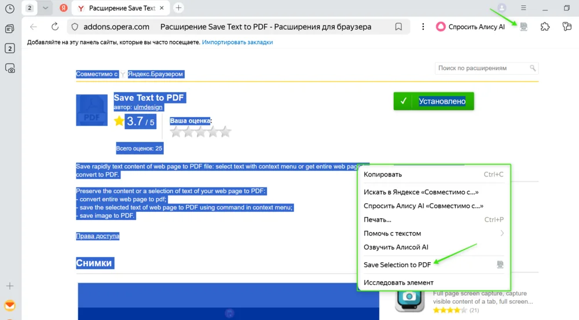Click the sidebar open tabs counter showing 2
579x320 pixels.
coord(10,49)
